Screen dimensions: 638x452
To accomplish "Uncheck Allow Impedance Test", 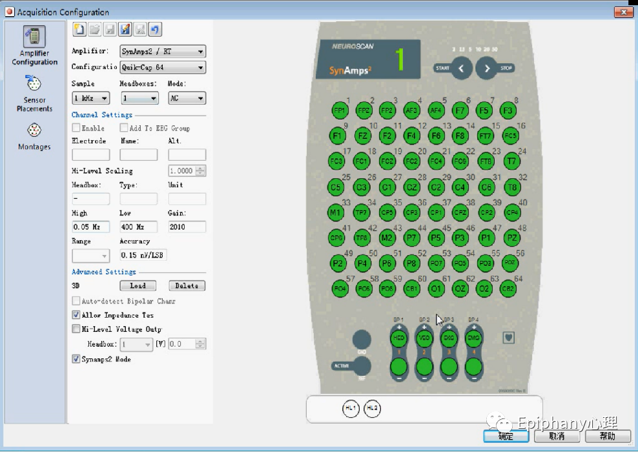I will point(76,315).
